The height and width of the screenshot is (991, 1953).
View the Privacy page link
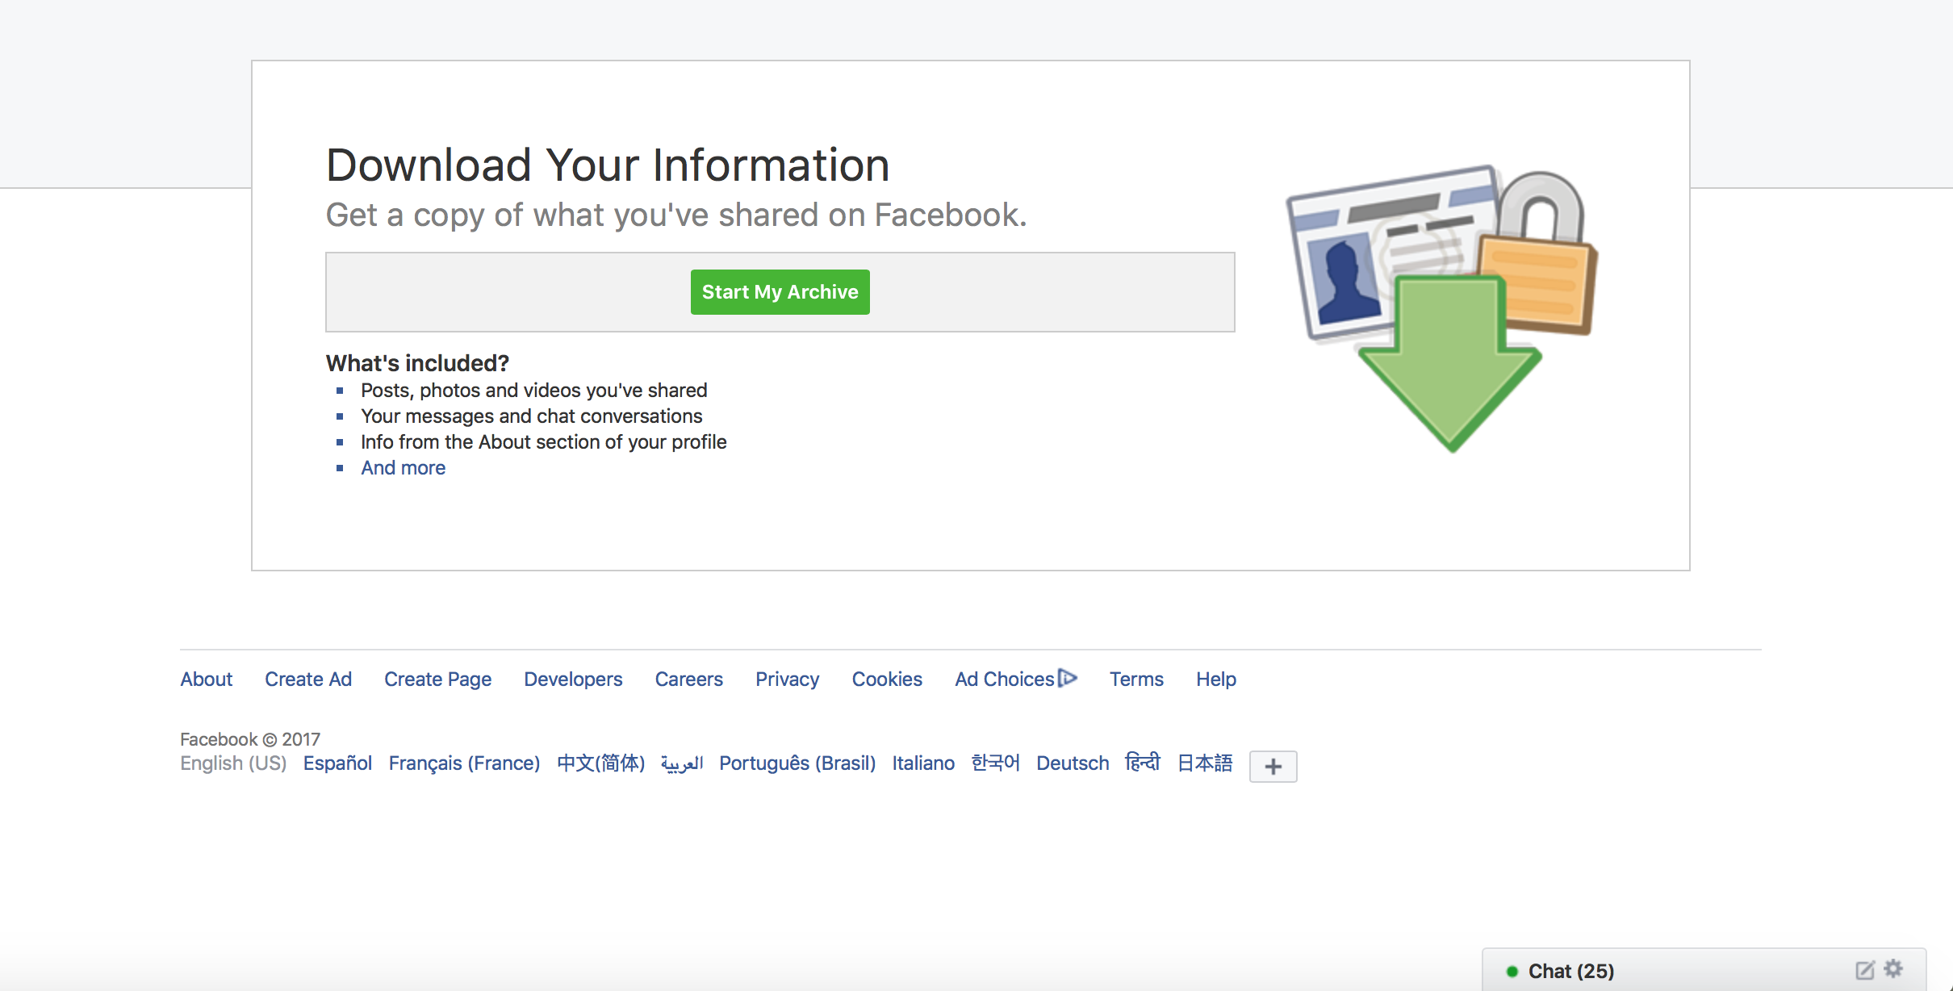click(787, 679)
